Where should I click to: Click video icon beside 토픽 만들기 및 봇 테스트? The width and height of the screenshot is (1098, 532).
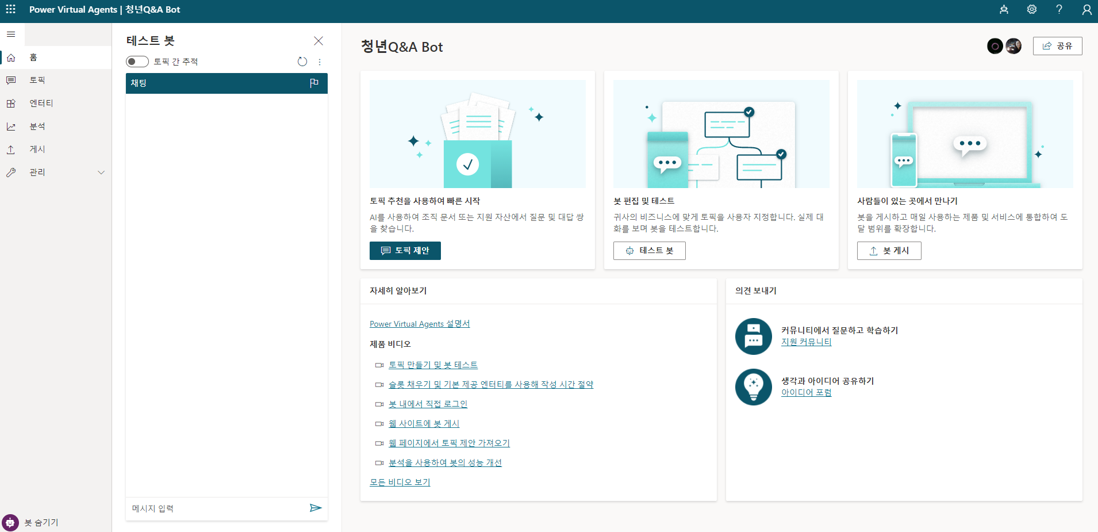[x=379, y=365]
